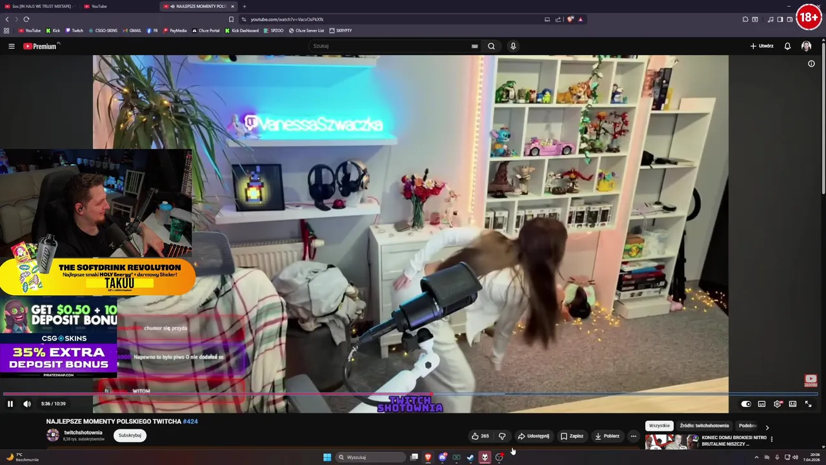Screen dimensions: 826x465
Task: Click the #424 hashtag link
Action: coord(190,421)
